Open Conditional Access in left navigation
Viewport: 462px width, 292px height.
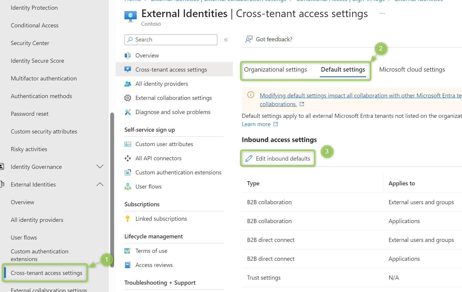click(34, 25)
